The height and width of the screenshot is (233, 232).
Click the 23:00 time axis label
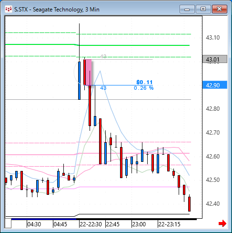[139, 224]
